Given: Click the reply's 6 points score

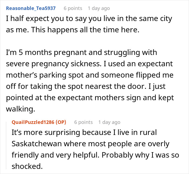Looking at the screenshot, I should [x=83, y=122].
